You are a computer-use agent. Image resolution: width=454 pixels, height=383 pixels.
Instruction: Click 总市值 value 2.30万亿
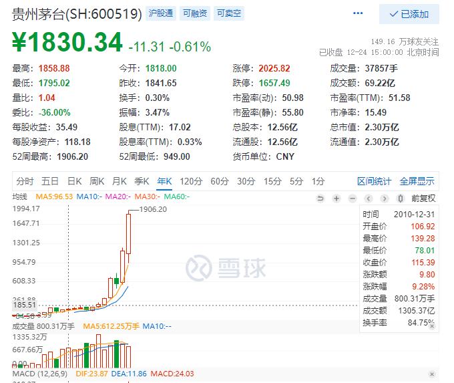[382, 127]
